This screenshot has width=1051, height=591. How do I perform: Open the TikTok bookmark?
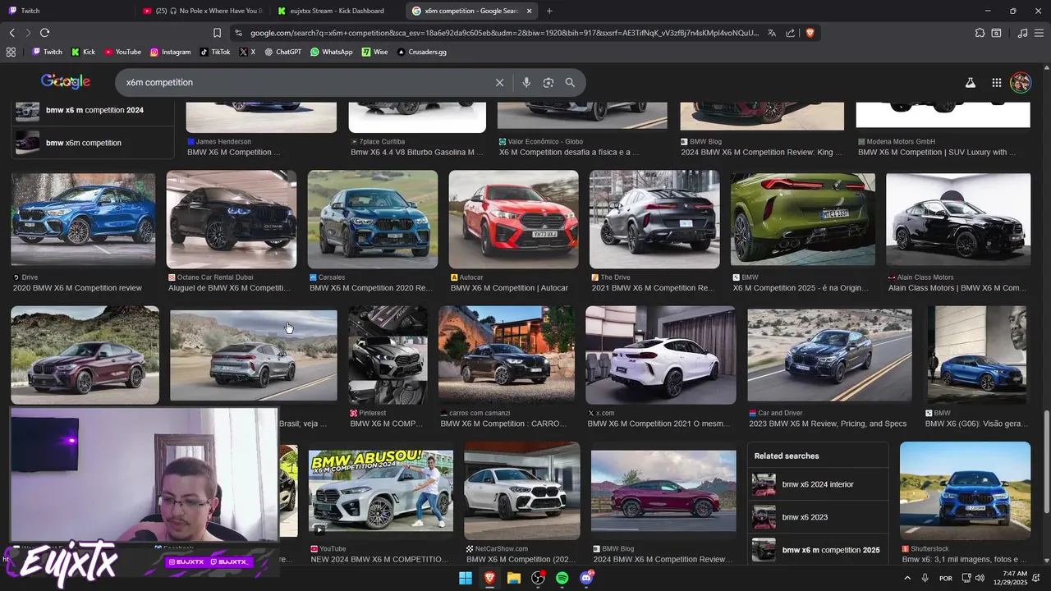pyautogui.click(x=215, y=52)
